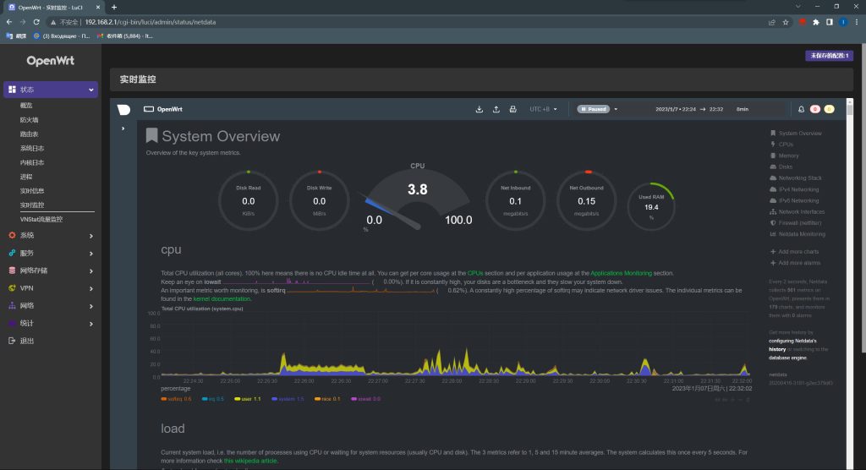This screenshot has height=470, width=866.
Task: Bookmark this page with the star icon
Action: coord(786,22)
